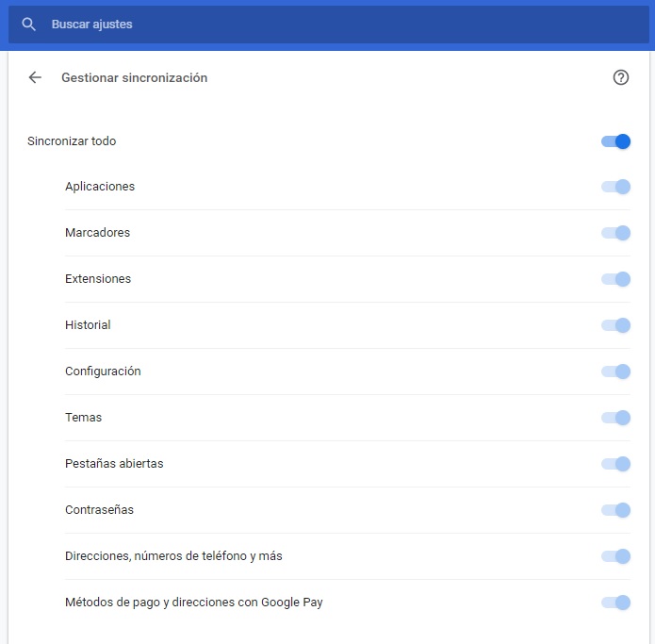Click the Buscar ajustes search field
The width and height of the screenshot is (655, 644).
tap(283, 25)
